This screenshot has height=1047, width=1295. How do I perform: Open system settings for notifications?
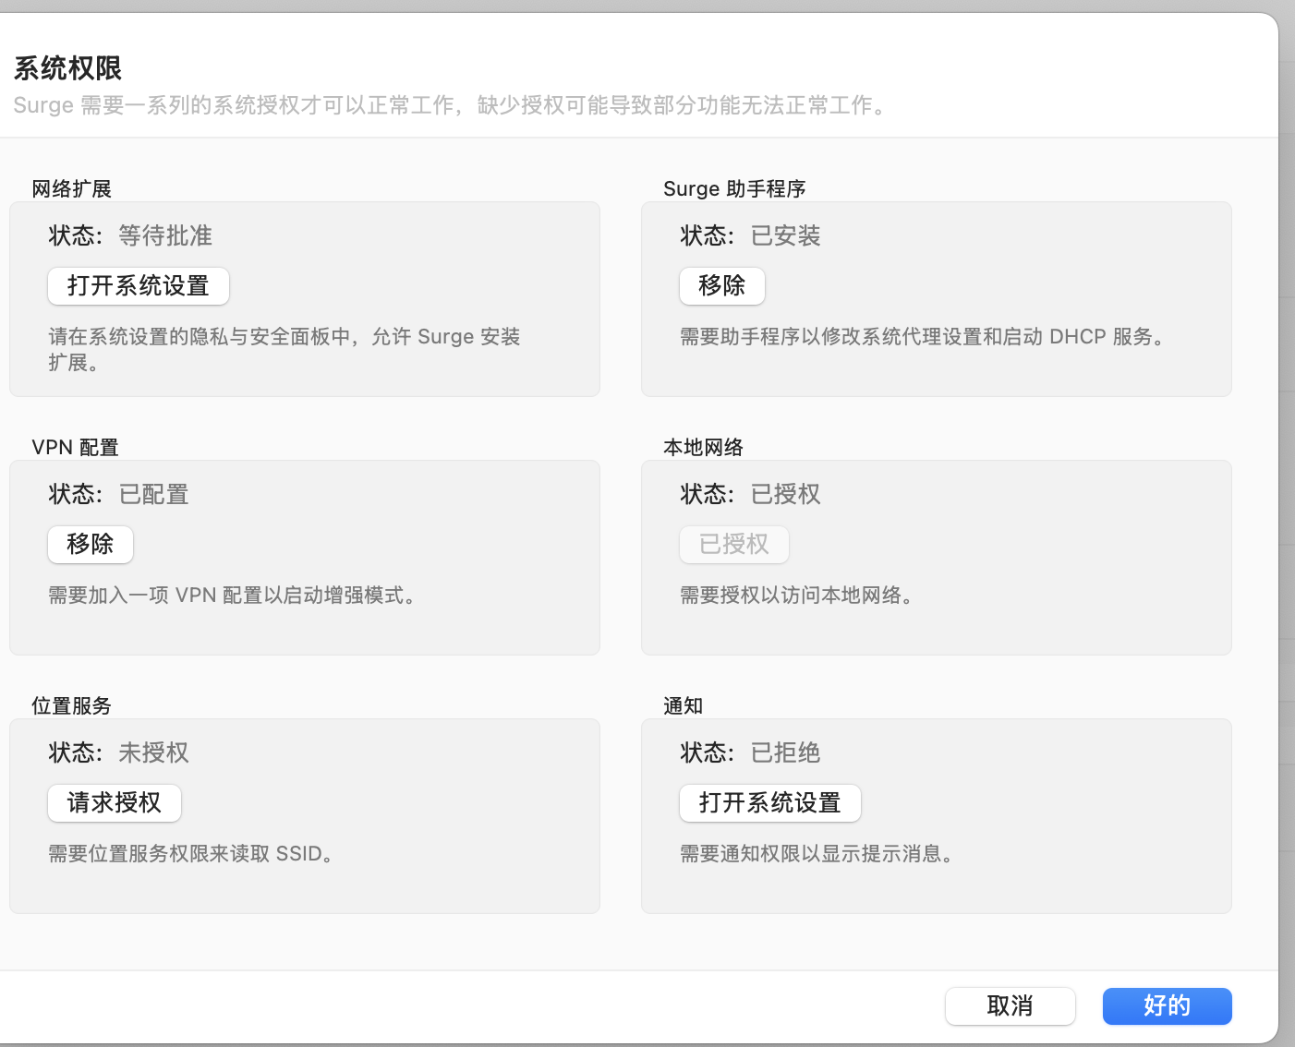[x=770, y=803]
